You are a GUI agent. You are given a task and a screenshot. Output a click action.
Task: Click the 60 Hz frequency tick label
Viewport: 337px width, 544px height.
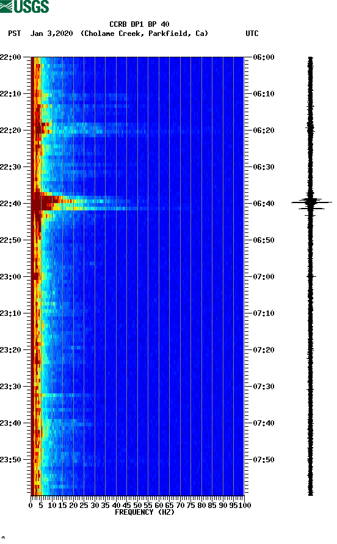pyautogui.click(x=159, y=506)
